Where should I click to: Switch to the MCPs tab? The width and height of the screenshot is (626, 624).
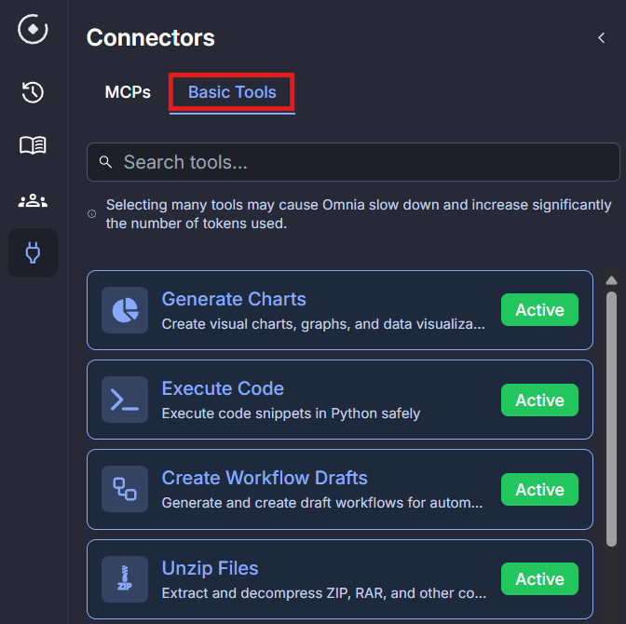click(x=128, y=92)
